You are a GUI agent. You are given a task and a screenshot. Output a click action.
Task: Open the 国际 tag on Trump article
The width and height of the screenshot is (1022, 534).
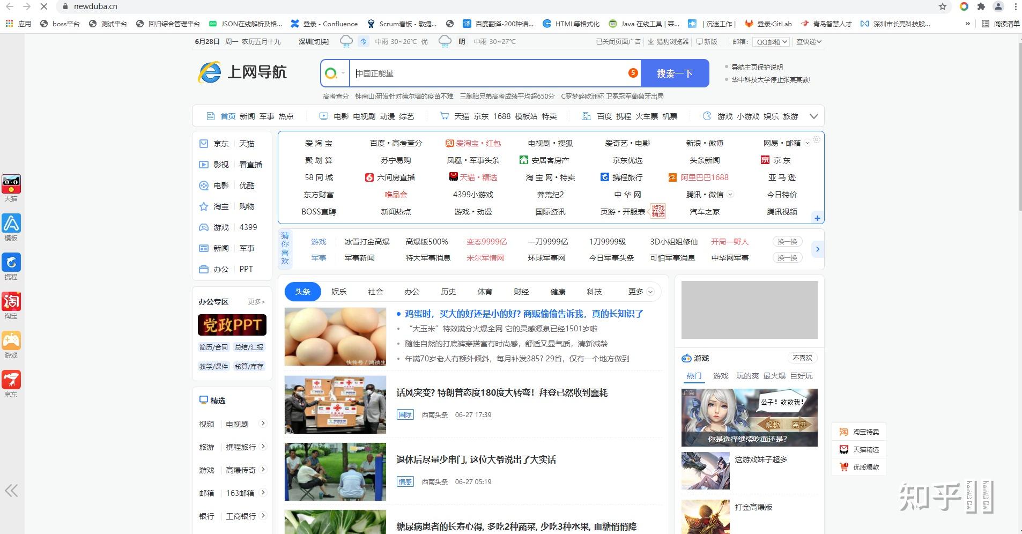[x=405, y=414]
